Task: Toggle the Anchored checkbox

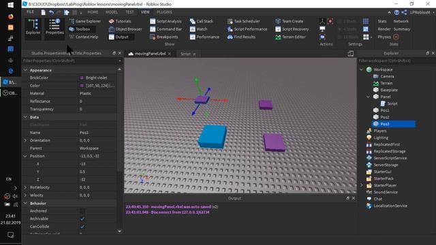Action: 82,211
